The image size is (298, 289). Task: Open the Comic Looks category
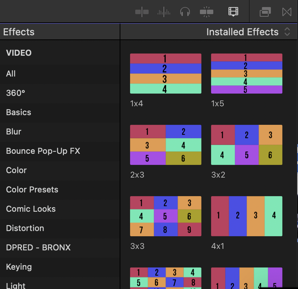pos(60,209)
